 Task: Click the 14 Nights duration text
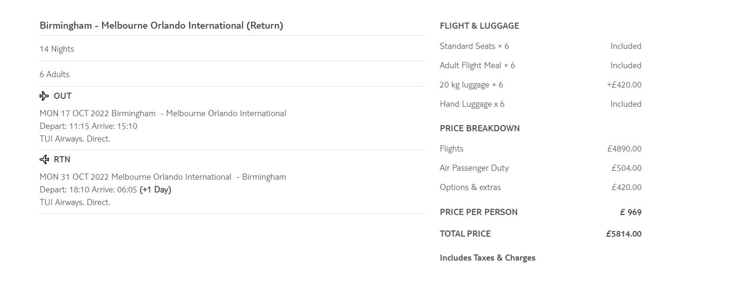click(x=57, y=49)
